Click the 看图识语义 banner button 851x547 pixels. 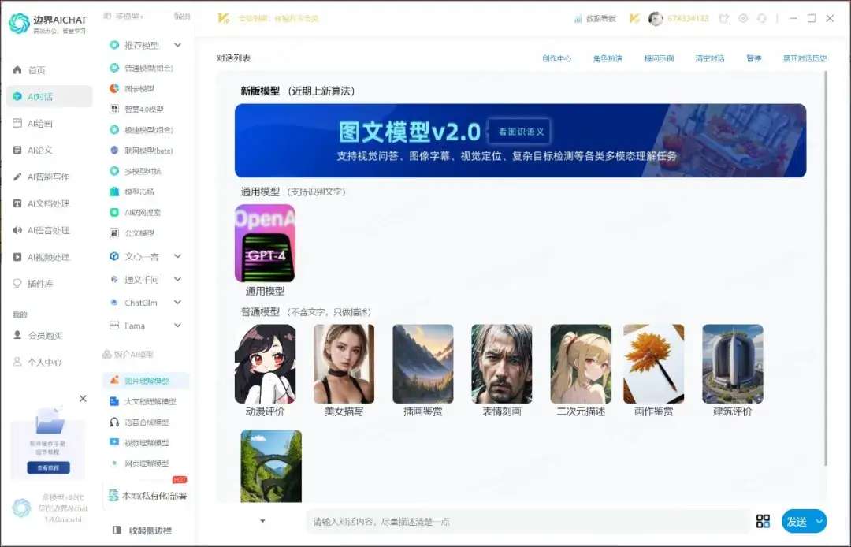(519, 132)
